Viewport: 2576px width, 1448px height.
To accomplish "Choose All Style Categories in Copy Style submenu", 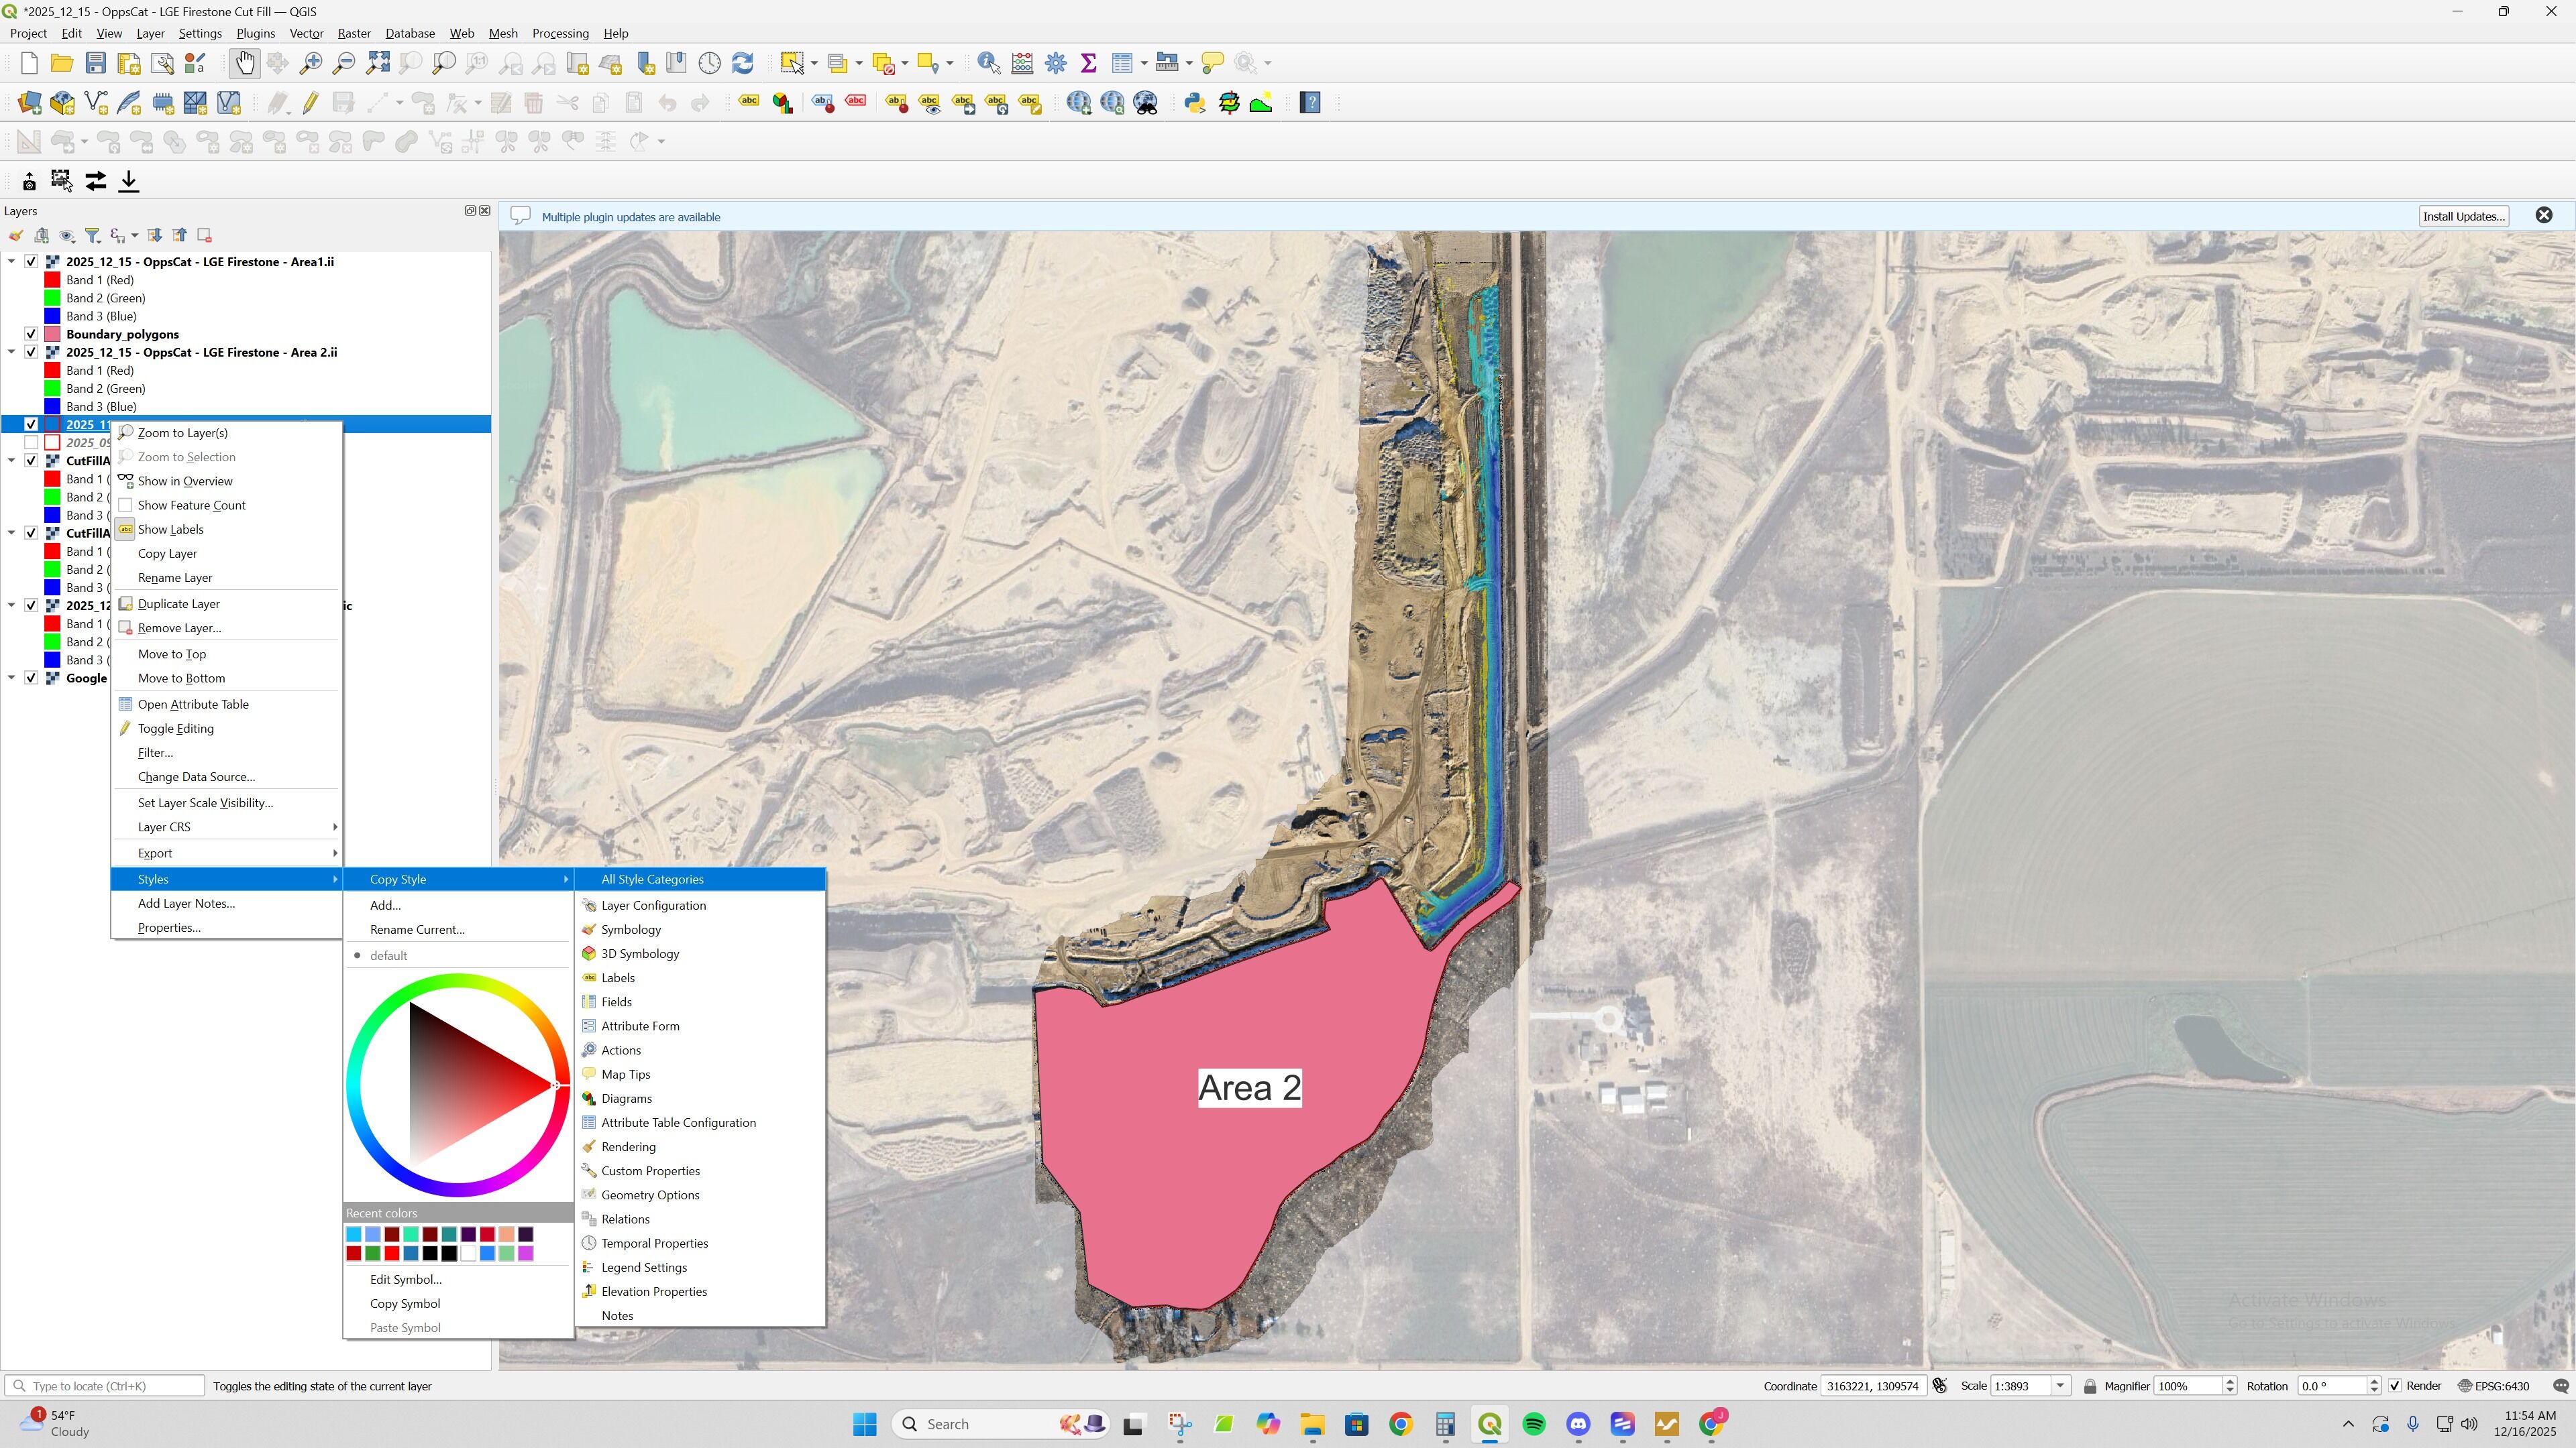I will [701, 880].
